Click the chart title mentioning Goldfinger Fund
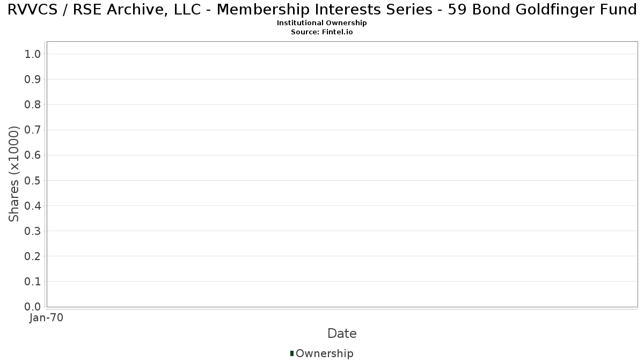This screenshot has height=362, width=644. [322, 10]
